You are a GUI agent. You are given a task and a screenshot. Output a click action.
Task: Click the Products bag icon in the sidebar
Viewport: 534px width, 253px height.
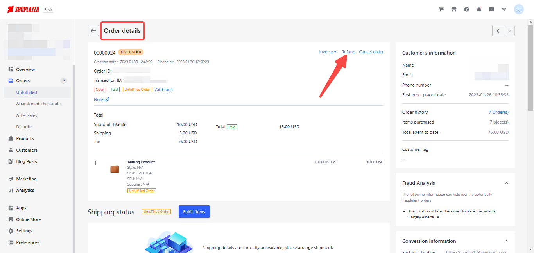[11, 138]
